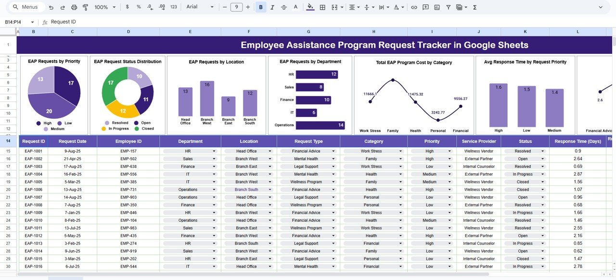The image size is (616, 280).
Task: Open the Menus search box
Action: point(27,7)
